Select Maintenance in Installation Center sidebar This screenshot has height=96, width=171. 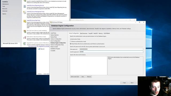(x=5, y=4)
